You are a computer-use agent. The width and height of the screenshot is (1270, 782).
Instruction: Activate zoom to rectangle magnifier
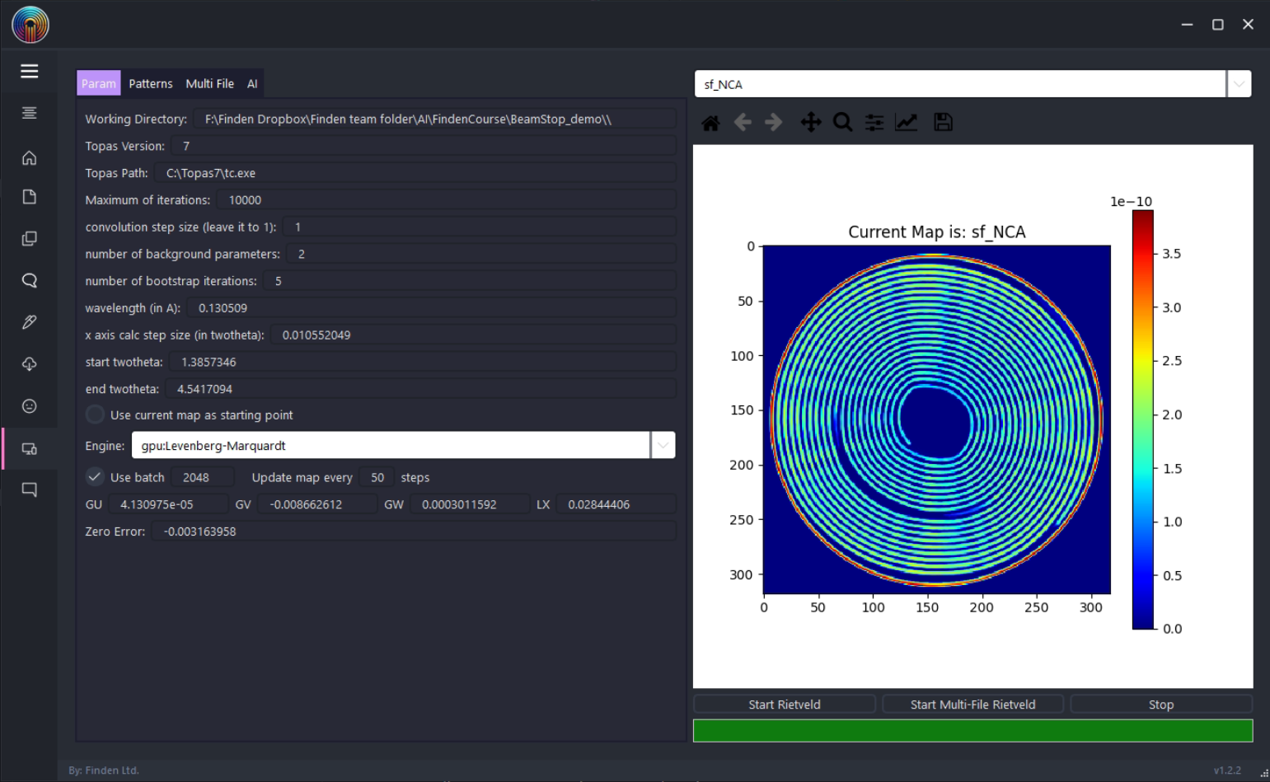[842, 123]
